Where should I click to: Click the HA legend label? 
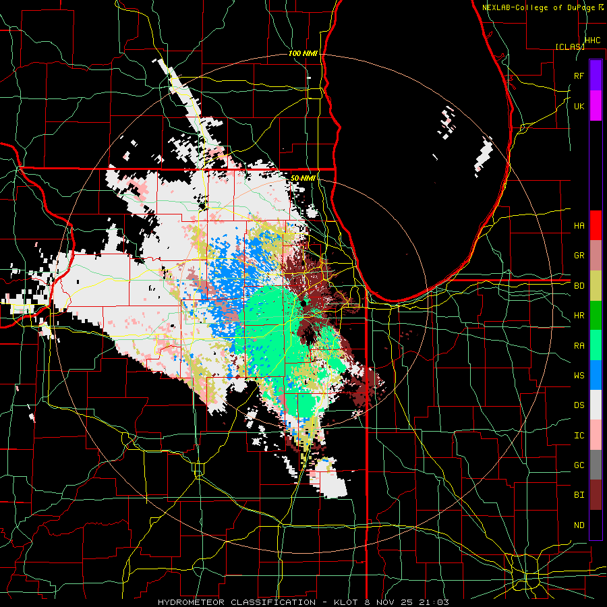[x=579, y=225]
